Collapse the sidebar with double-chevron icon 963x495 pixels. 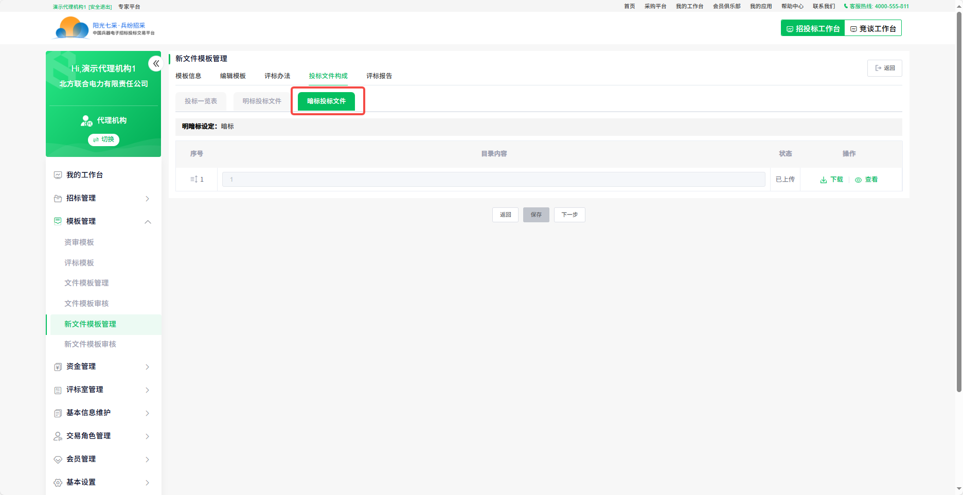pos(156,64)
